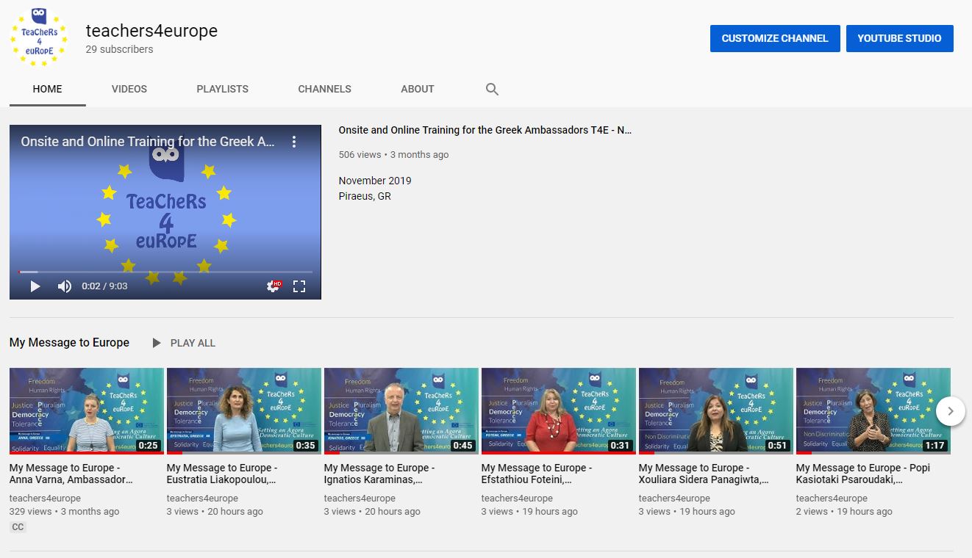Screen dimensions: 972x558
Task: Play the featured video with play button
Action: coord(35,286)
